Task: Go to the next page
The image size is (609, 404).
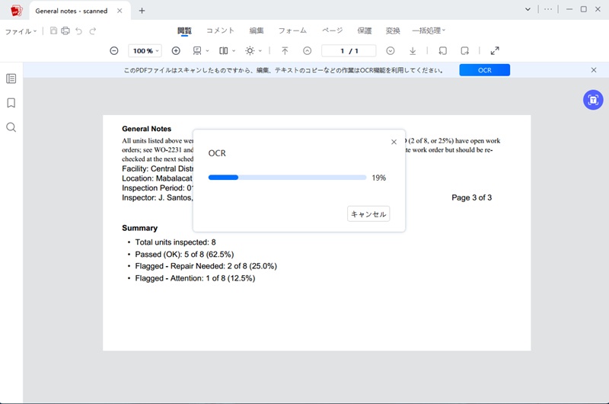Action: coord(391,50)
